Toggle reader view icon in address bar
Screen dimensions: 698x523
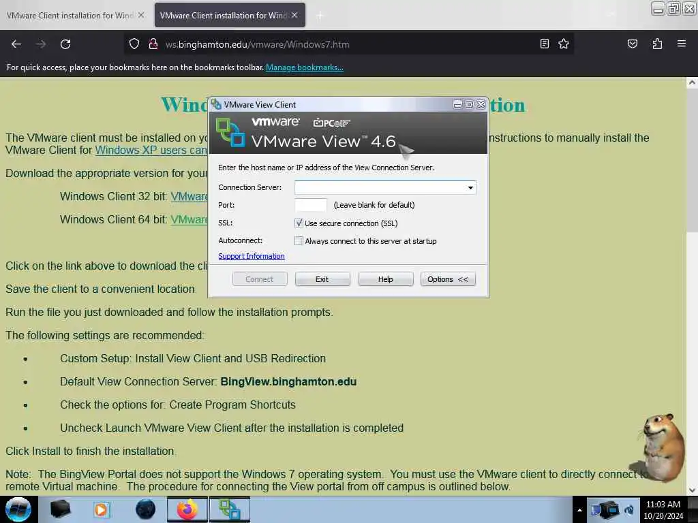(545, 44)
